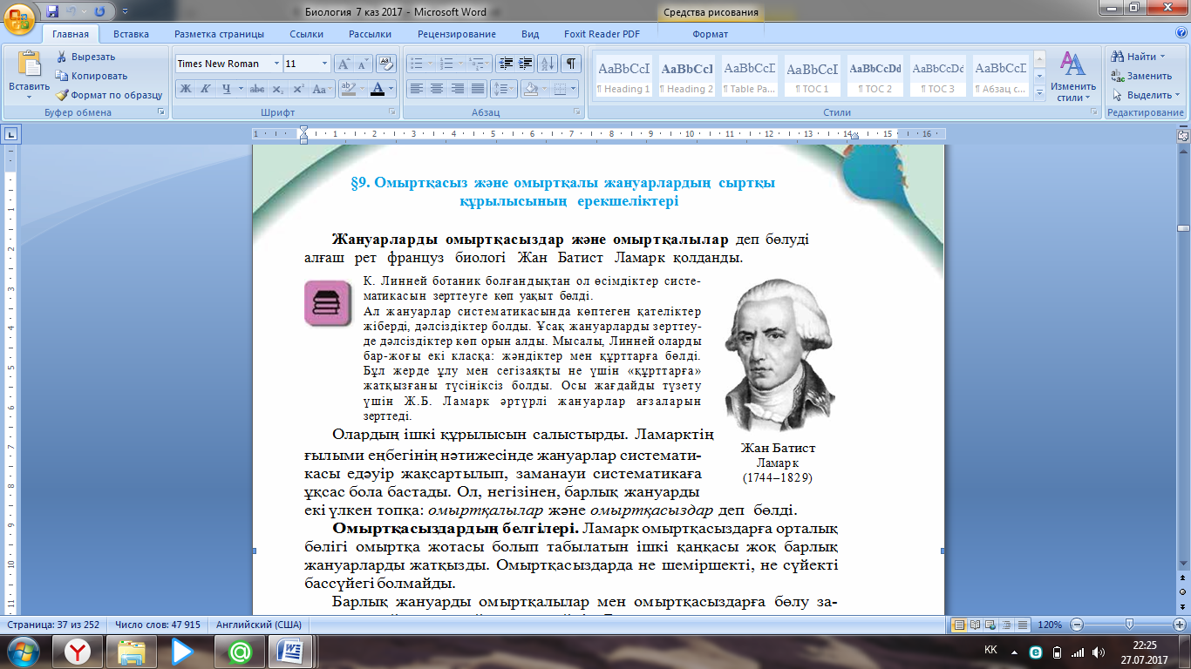Apply the TOC 1 style
The image size is (1191, 669).
(x=812, y=77)
